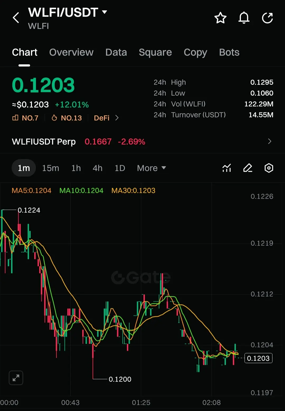Tap the 24h Turnover value 14.55M
285x411 pixels.
click(x=261, y=115)
